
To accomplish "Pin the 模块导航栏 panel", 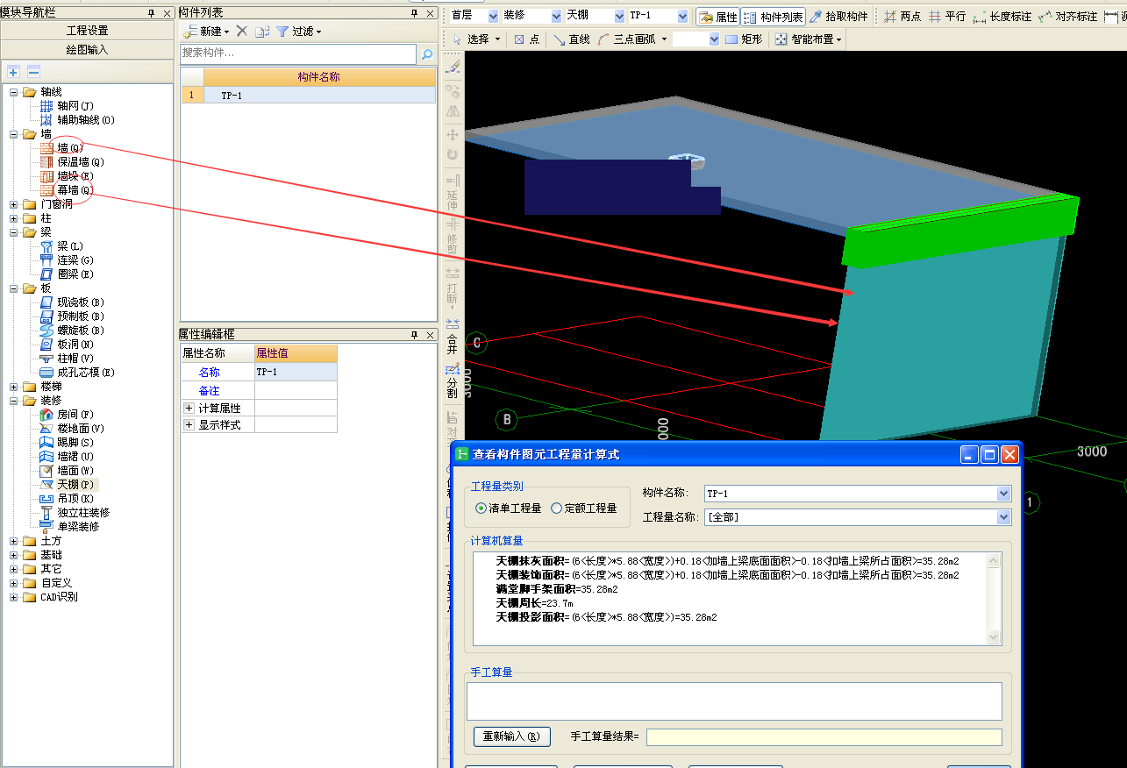I will [152, 13].
